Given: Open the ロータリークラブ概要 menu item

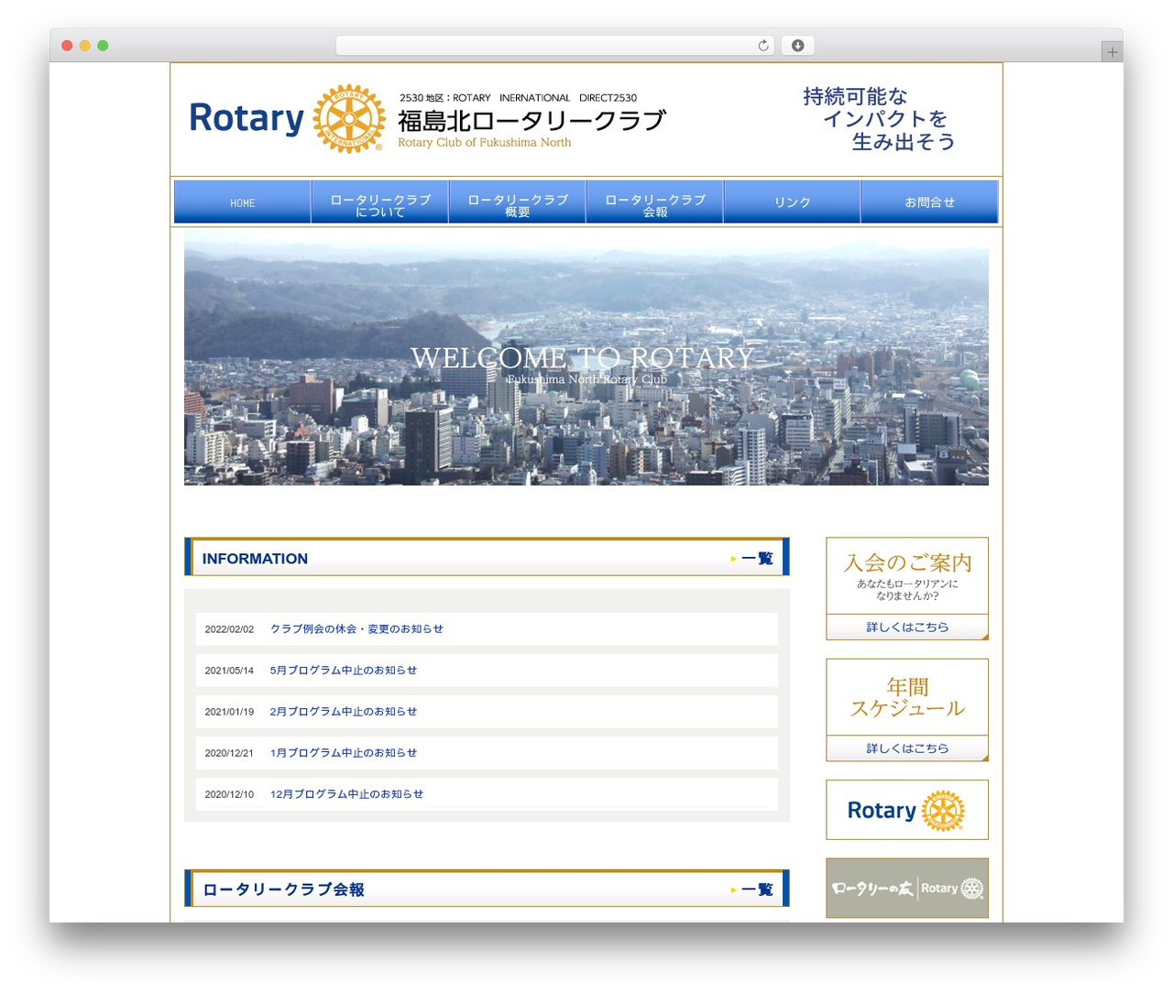Looking at the screenshot, I should pyautogui.click(x=518, y=202).
